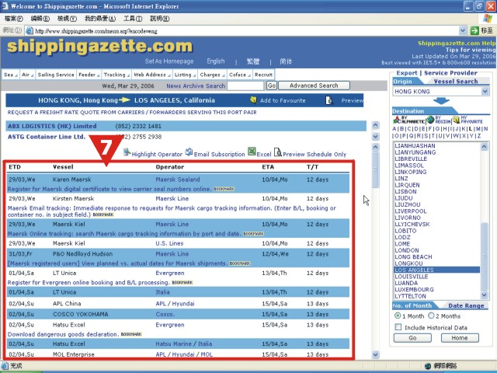Click the BOOKMARK tag after Evergreen booking note

click(x=182, y=282)
